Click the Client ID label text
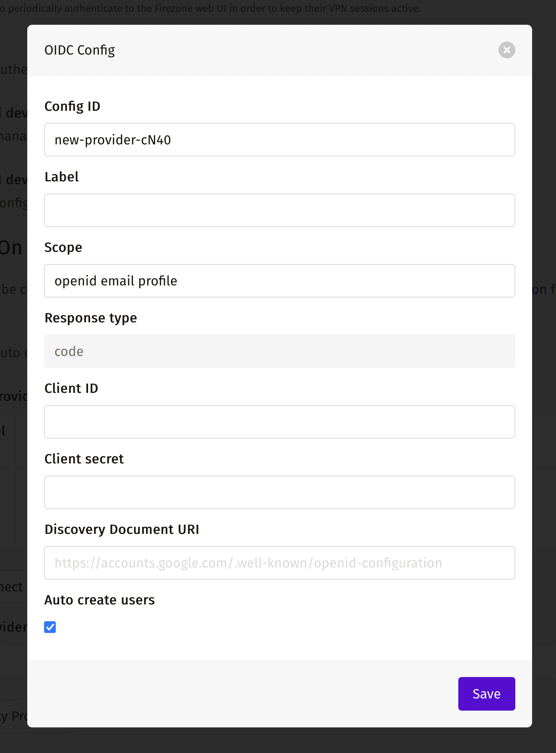The height and width of the screenshot is (753, 556). [71, 388]
